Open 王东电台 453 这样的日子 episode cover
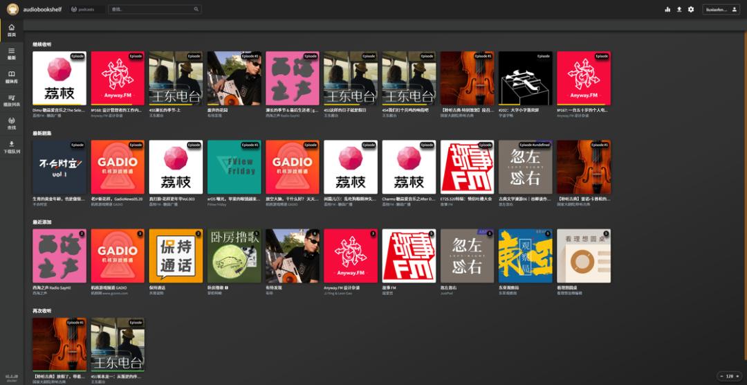 (x=351, y=78)
